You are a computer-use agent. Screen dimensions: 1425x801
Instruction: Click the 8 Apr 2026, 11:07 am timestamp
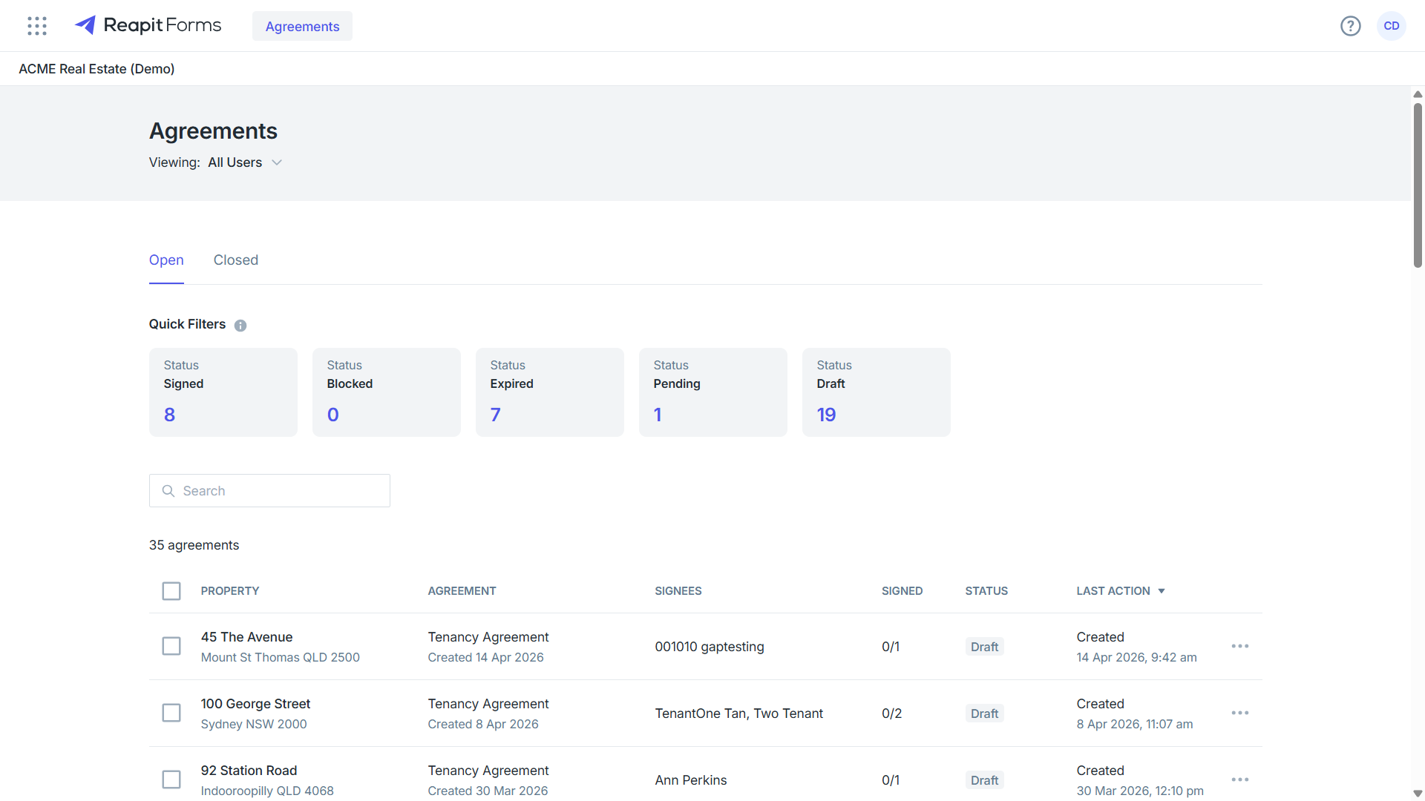click(1135, 724)
